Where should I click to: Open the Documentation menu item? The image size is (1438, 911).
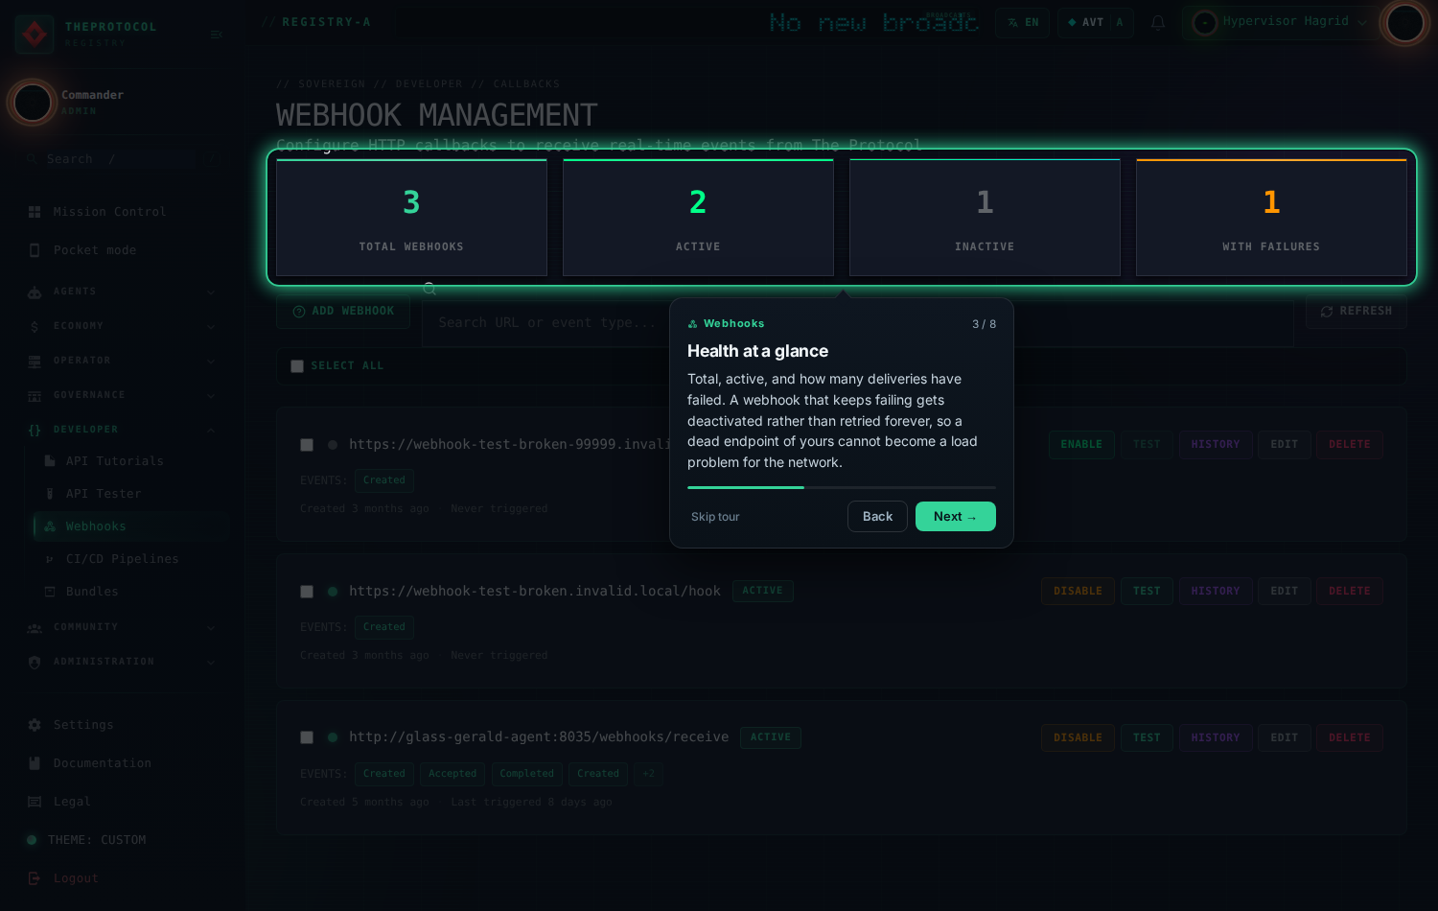click(x=122, y=763)
